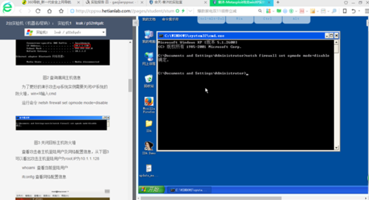Reload the page with the refresh icon

(38, 11)
